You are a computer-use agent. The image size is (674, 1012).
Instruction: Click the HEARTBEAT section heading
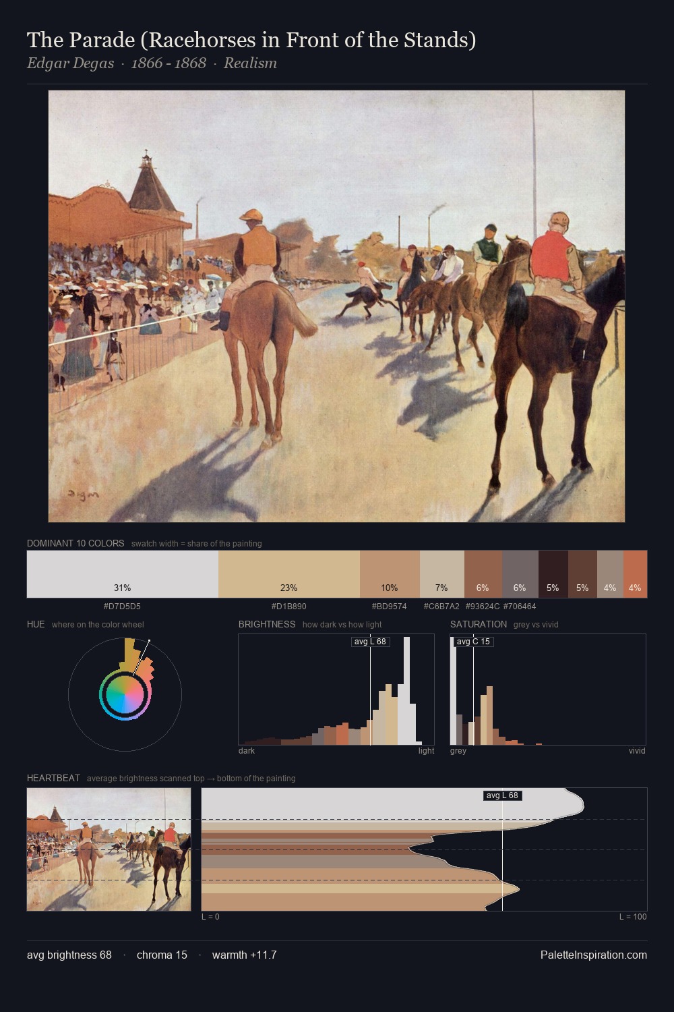pos(53,778)
